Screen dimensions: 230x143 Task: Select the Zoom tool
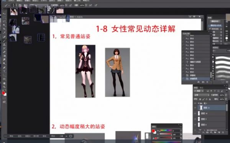click(x=4, y=87)
